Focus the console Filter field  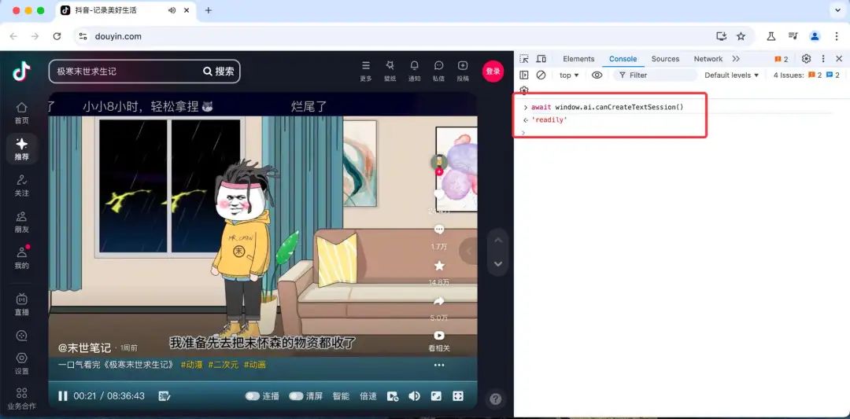(655, 75)
